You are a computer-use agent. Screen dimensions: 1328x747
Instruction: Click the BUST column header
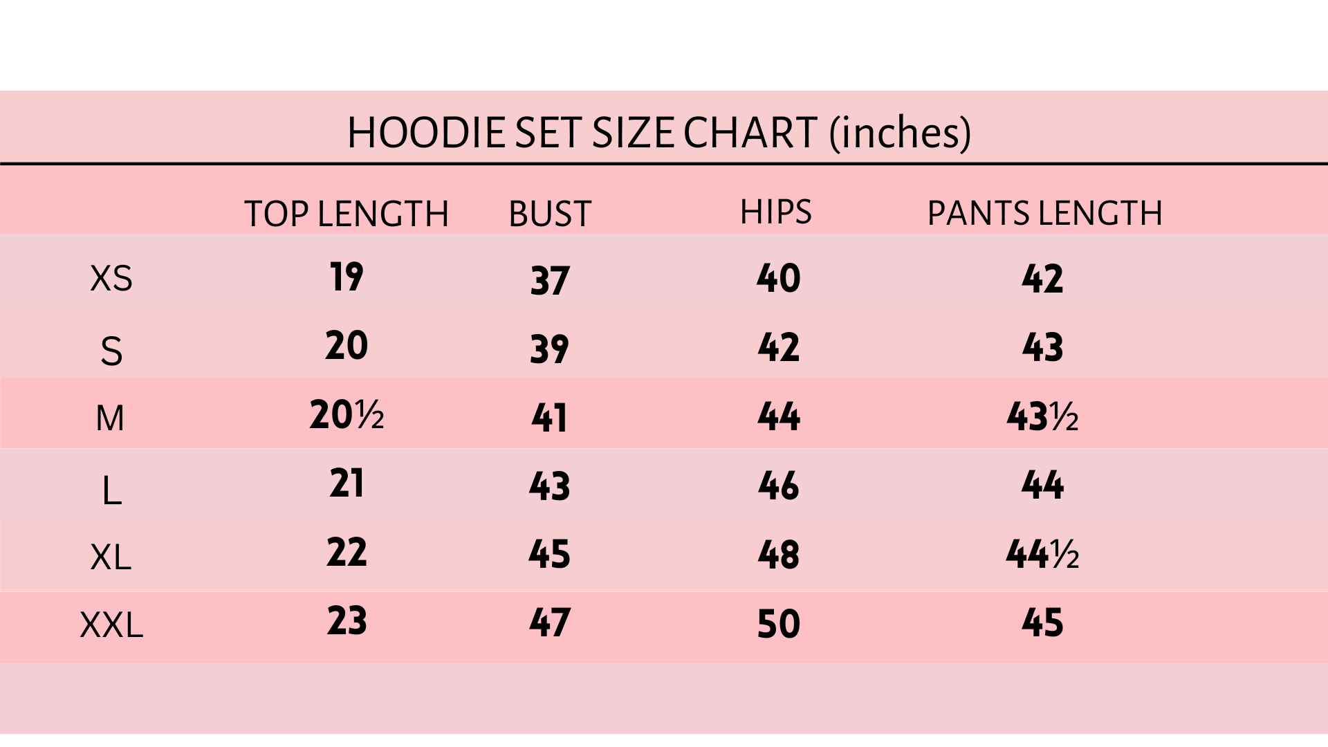pyautogui.click(x=550, y=214)
